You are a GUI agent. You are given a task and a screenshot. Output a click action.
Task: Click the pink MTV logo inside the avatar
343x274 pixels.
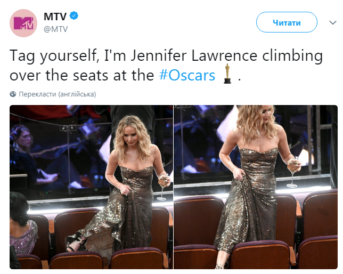coord(23,23)
